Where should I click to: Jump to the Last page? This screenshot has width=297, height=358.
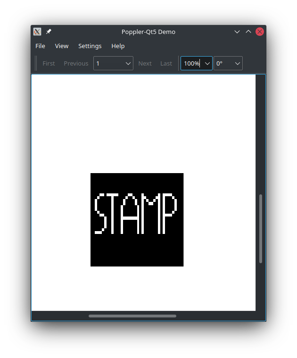166,63
